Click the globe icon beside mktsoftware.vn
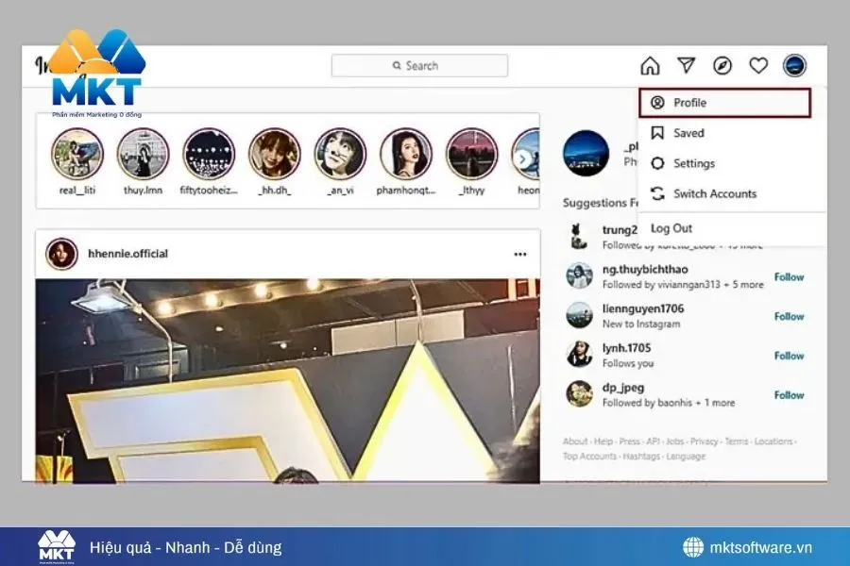The width and height of the screenshot is (850, 566). (x=690, y=547)
